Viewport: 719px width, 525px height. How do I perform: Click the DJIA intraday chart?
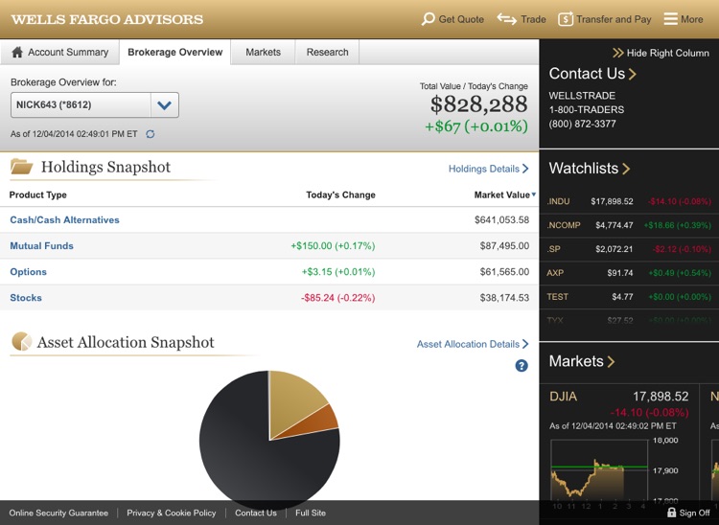(599, 468)
